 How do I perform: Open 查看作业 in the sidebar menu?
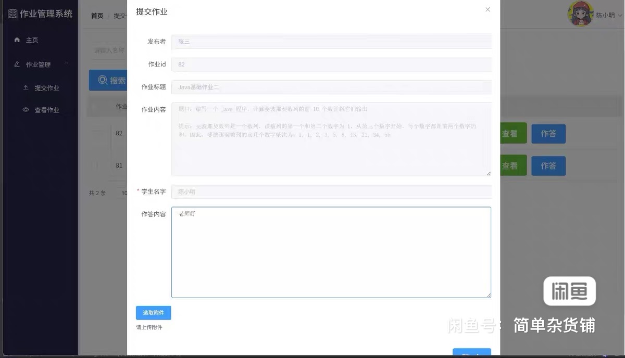tap(47, 110)
